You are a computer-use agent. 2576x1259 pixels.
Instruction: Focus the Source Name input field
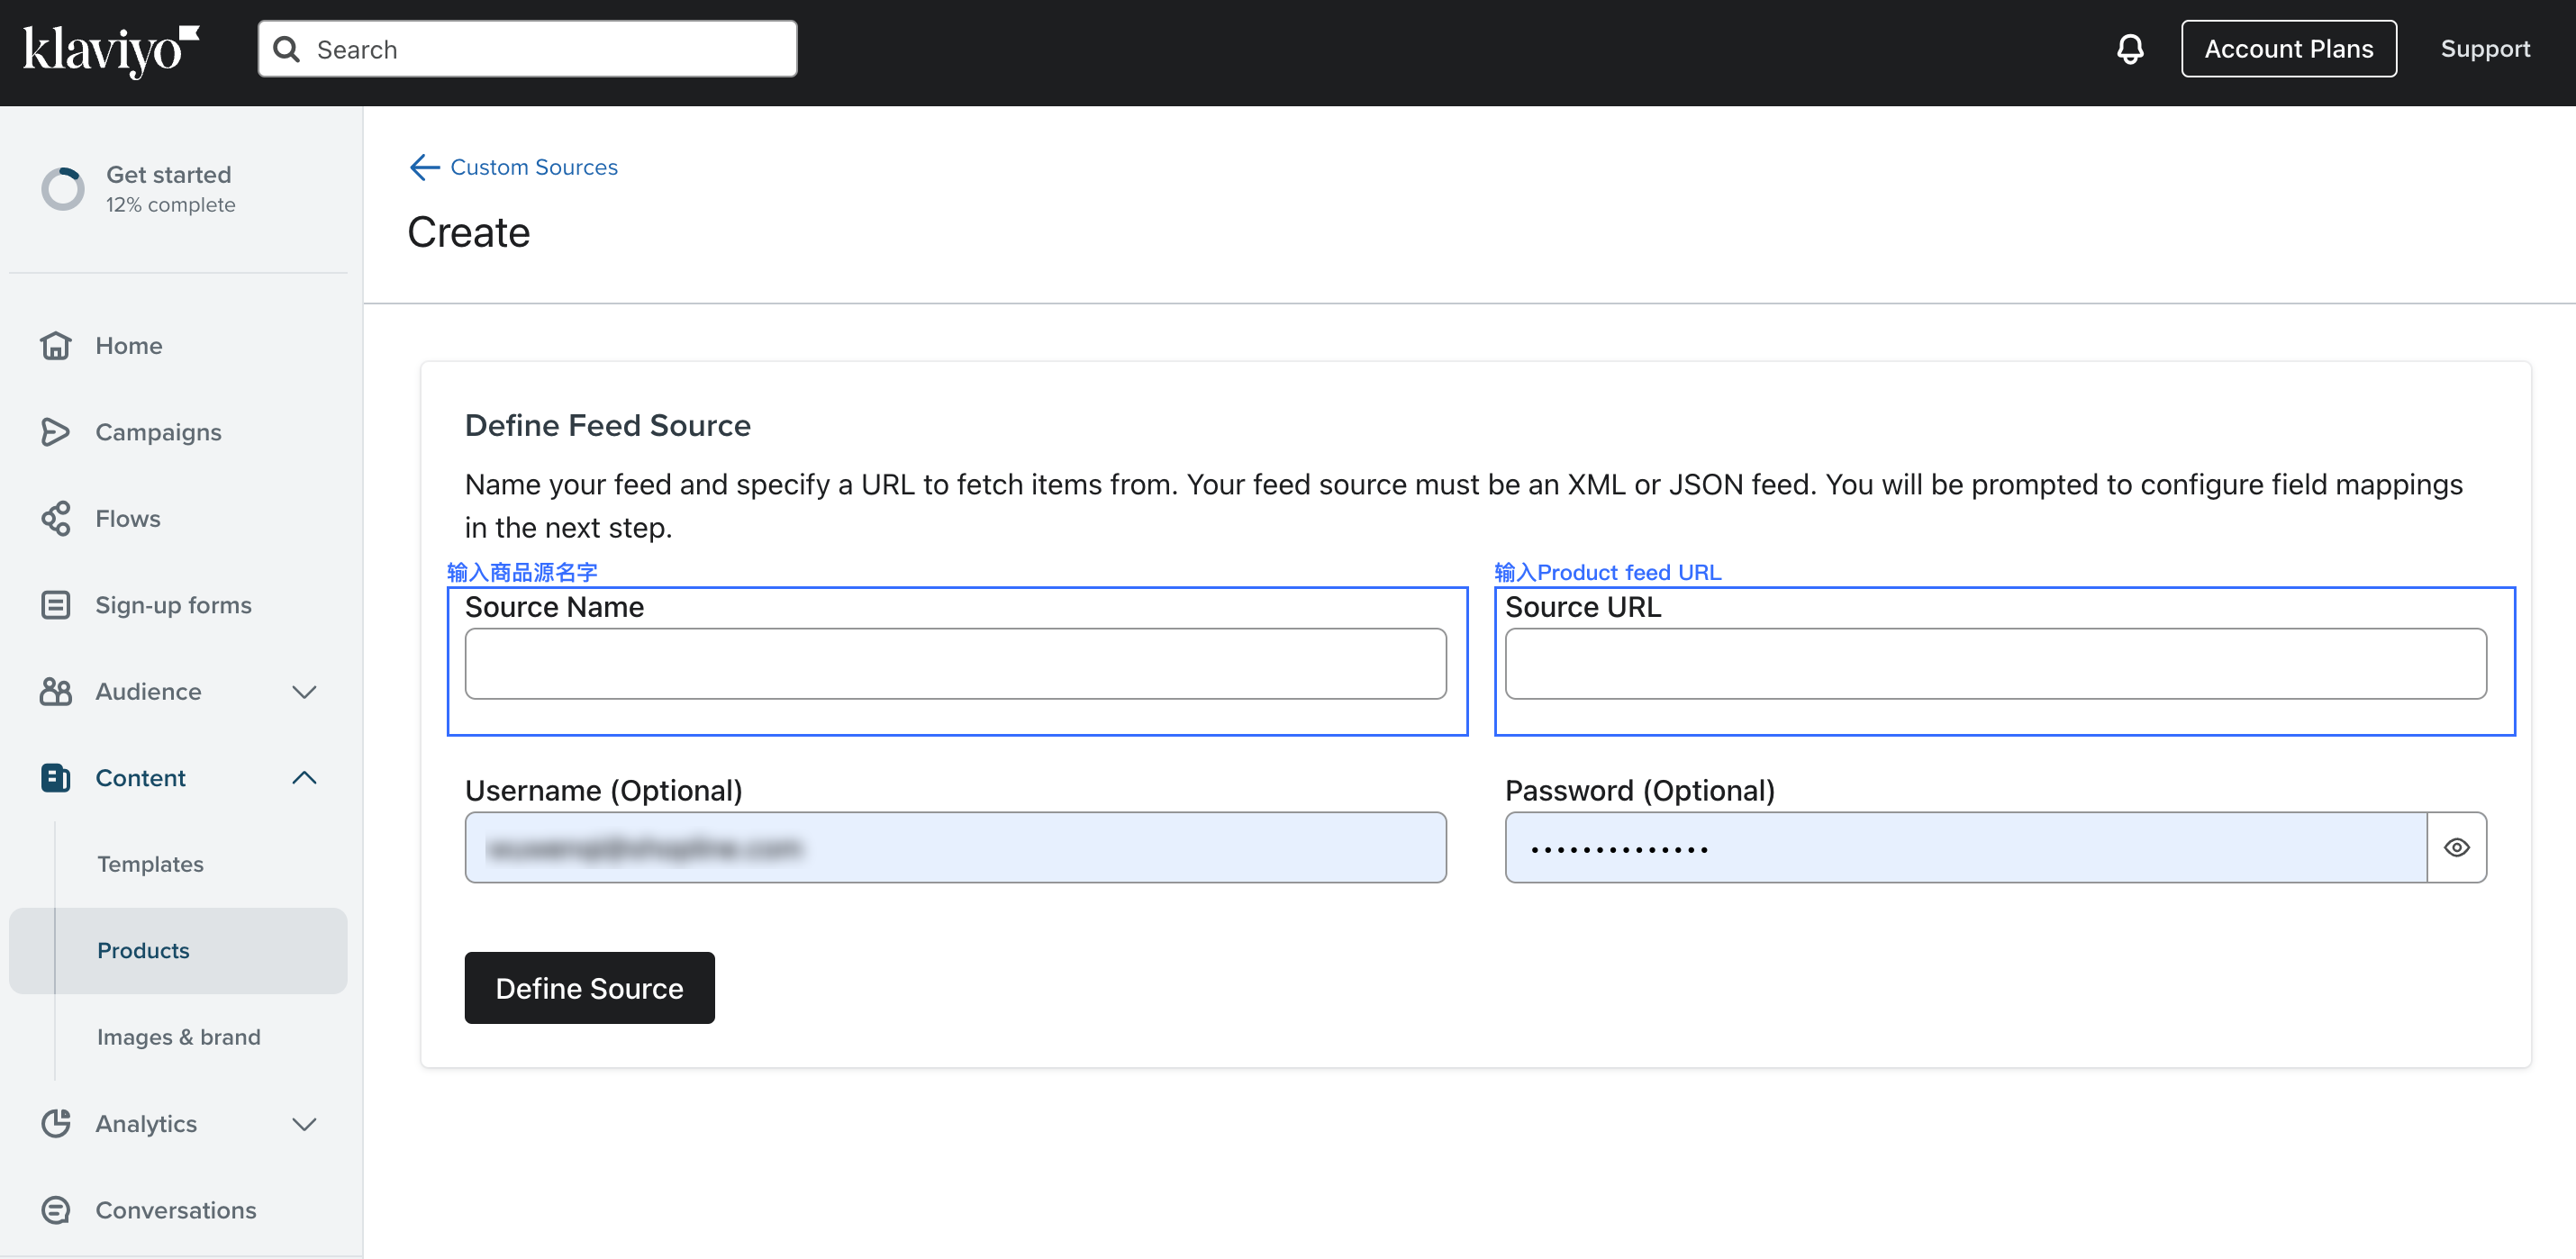tap(955, 664)
